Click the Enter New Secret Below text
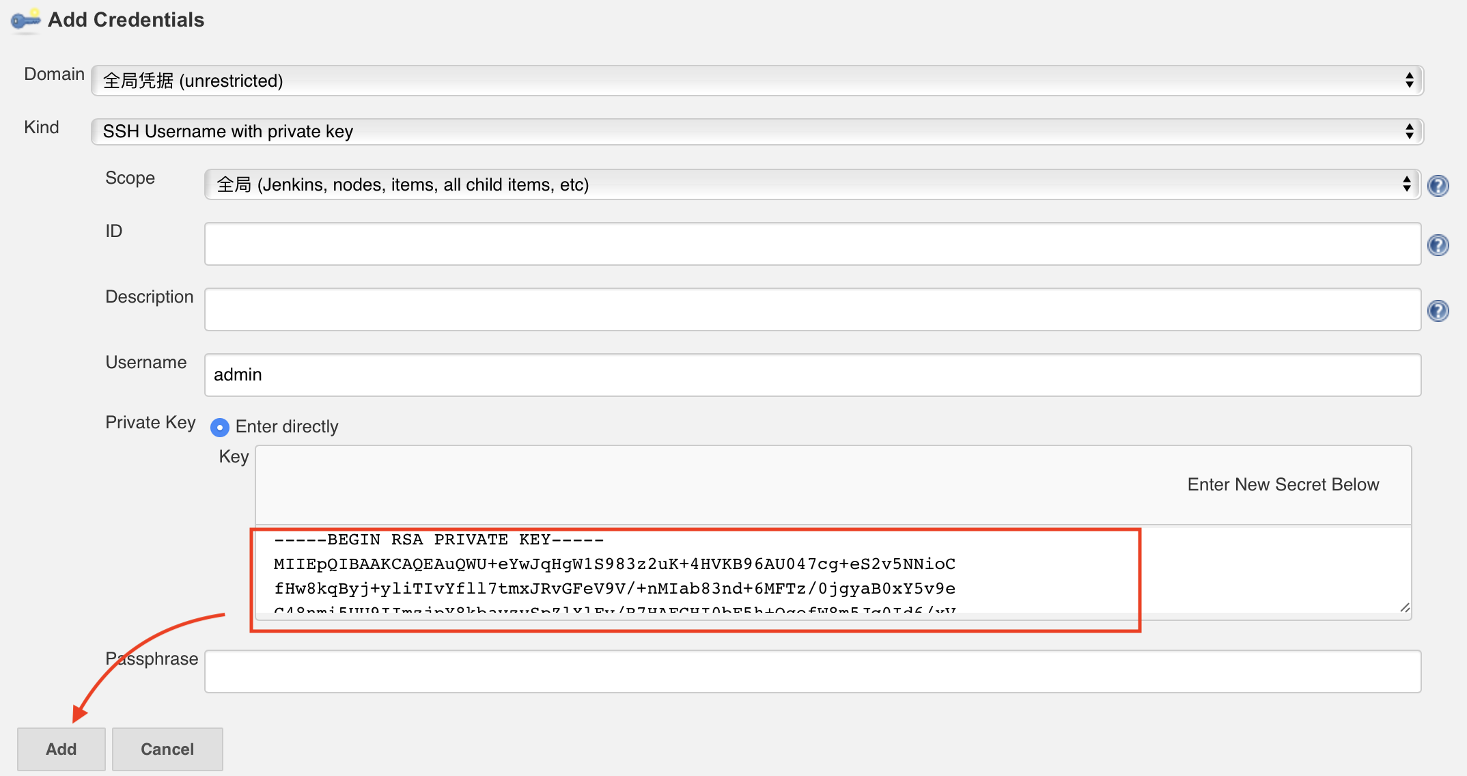This screenshot has width=1467, height=776. (x=1283, y=484)
